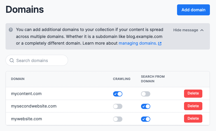
Task: Delete the mywebsite.com domain
Action: (193, 119)
